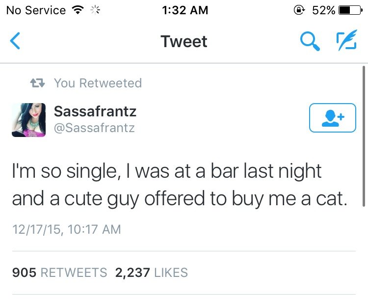368x299 pixels.
Task: Click the Sassafrantz display name
Action: (95, 111)
